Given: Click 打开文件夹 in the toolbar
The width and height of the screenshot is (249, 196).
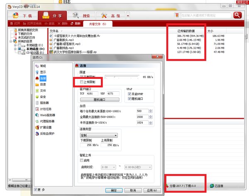Looking at the screenshot, I should [32, 24].
